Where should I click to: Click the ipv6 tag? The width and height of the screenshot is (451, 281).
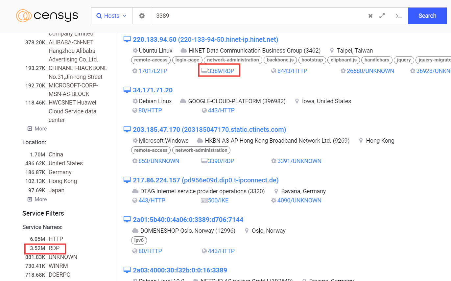(139, 240)
